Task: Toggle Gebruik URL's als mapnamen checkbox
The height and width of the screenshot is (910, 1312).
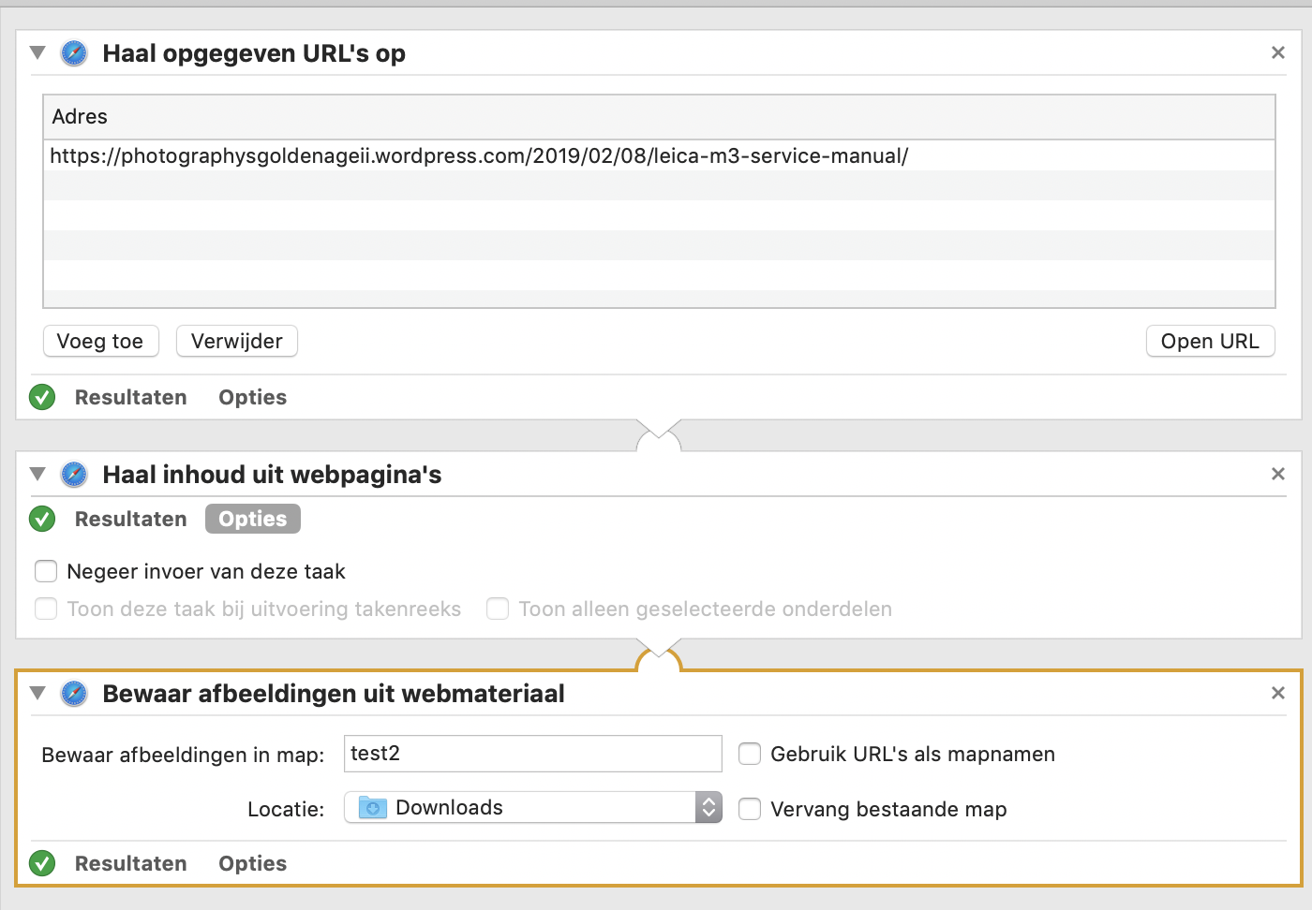Action: 750,754
